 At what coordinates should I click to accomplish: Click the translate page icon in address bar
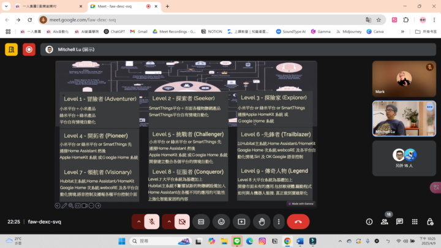click(368, 20)
